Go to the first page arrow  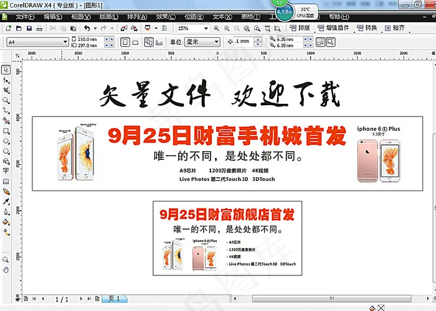(34, 299)
